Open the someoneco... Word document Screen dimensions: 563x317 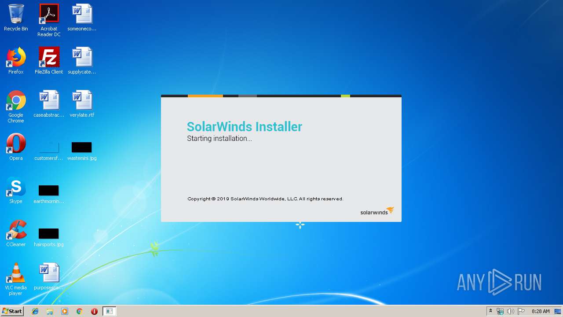tap(82, 18)
